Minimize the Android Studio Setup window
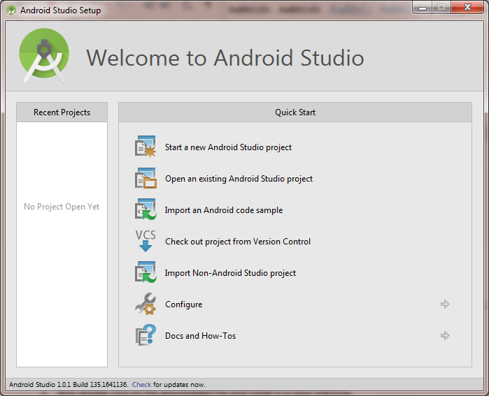The height and width of the screenshot is (396, 489). tap(423, 8)
